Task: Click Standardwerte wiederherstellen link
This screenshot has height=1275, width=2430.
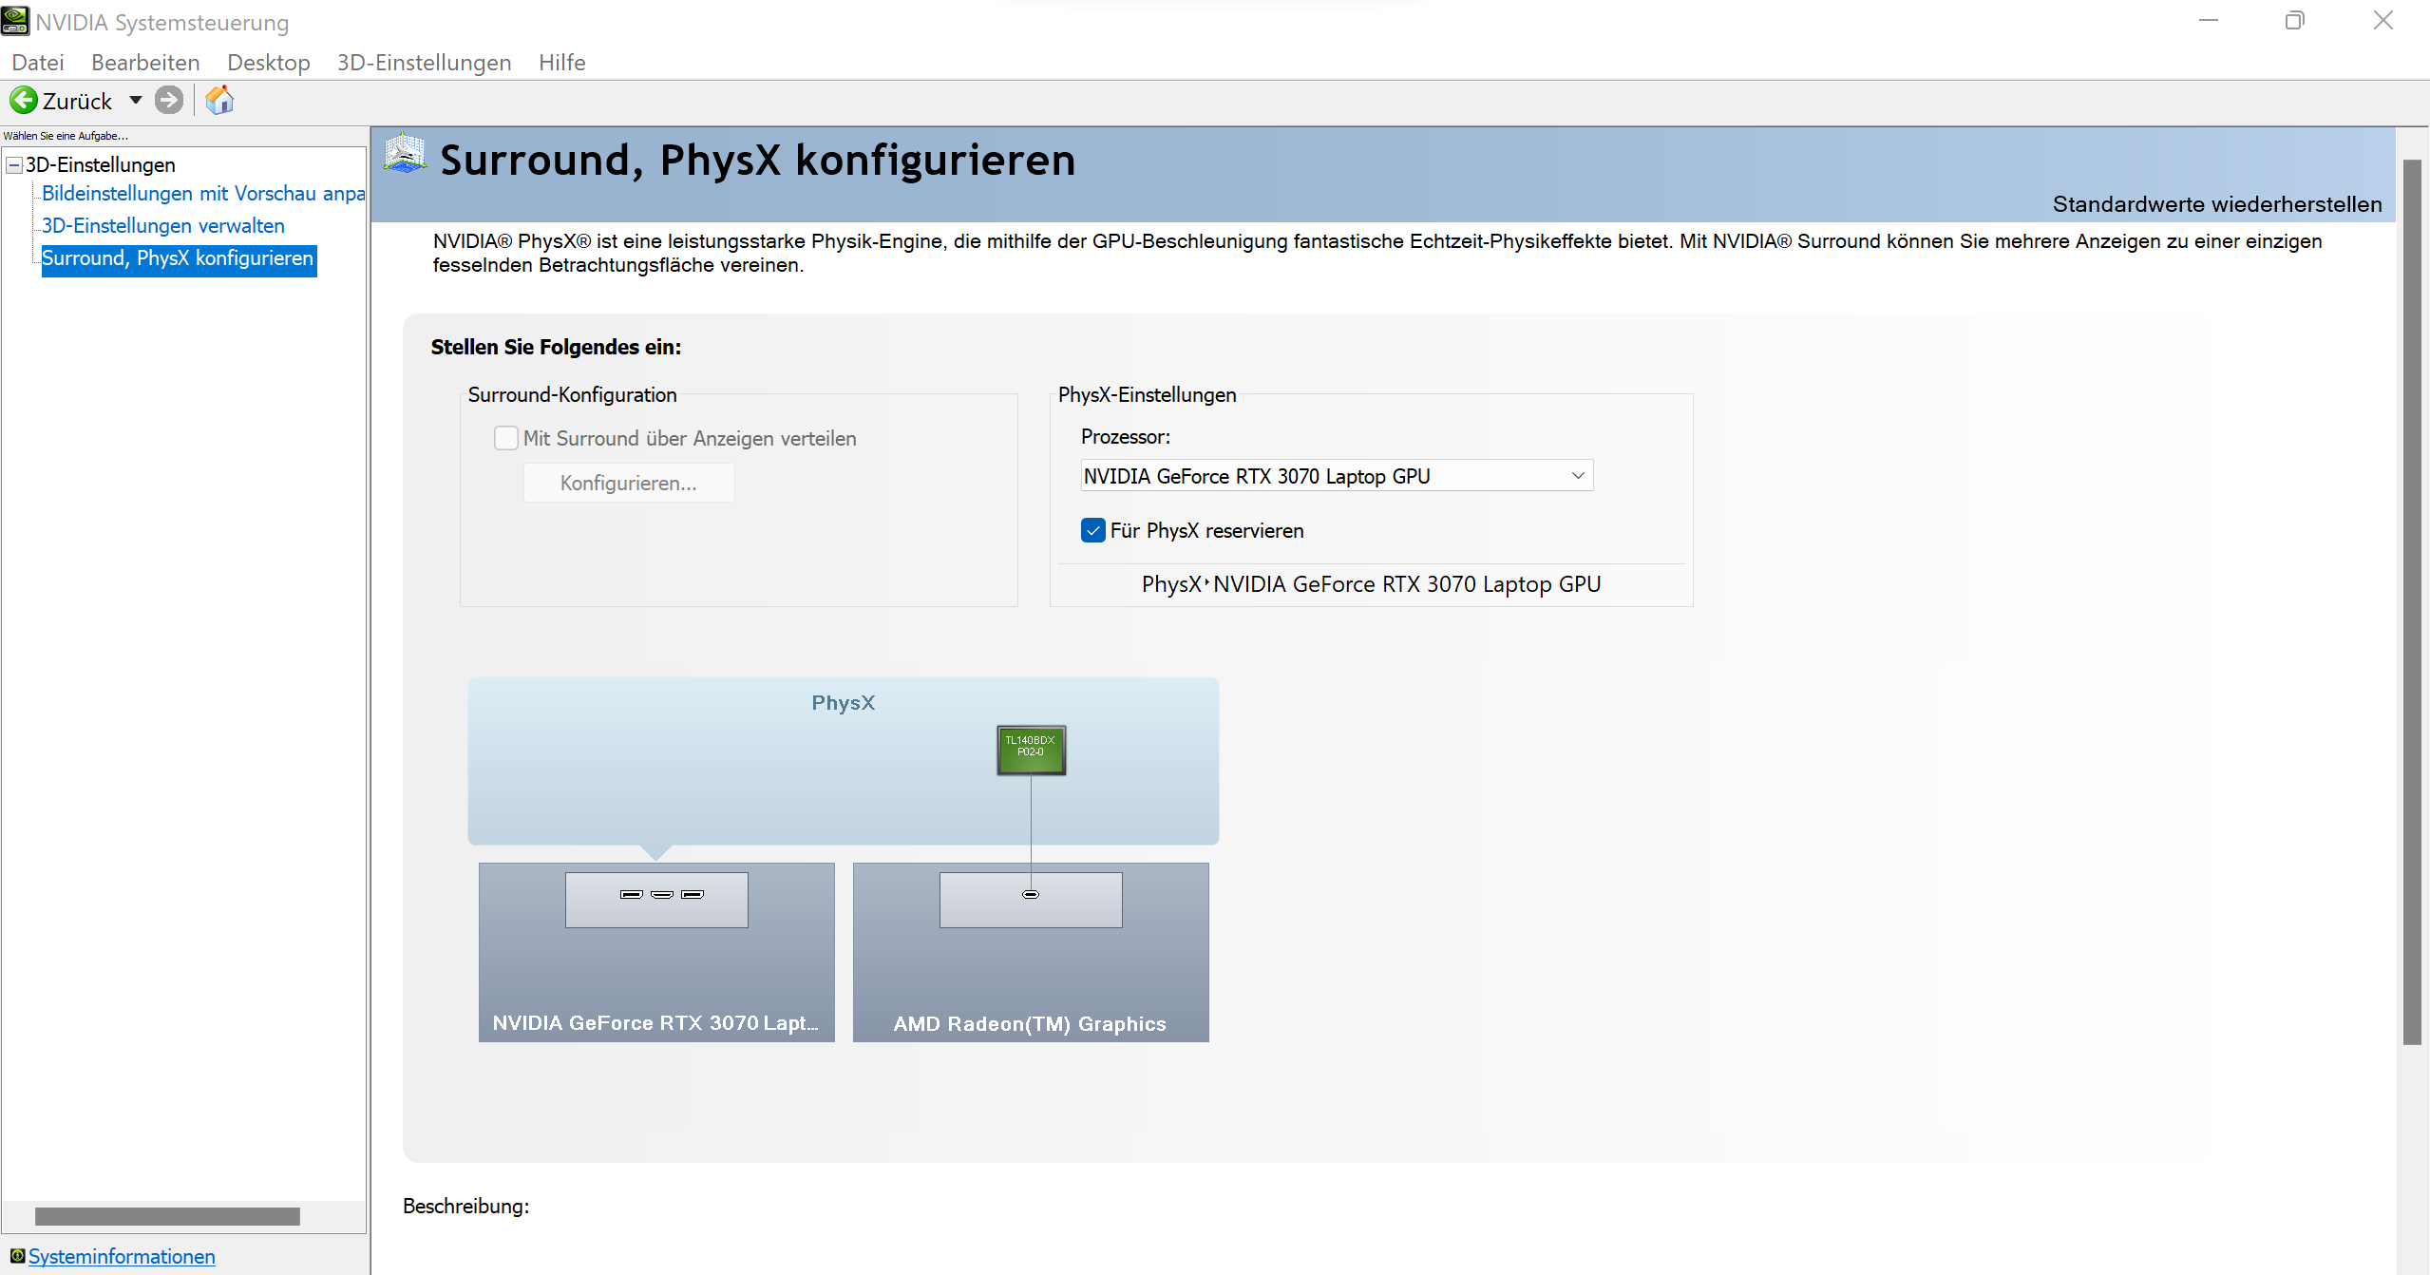Action: point(2216,204)
